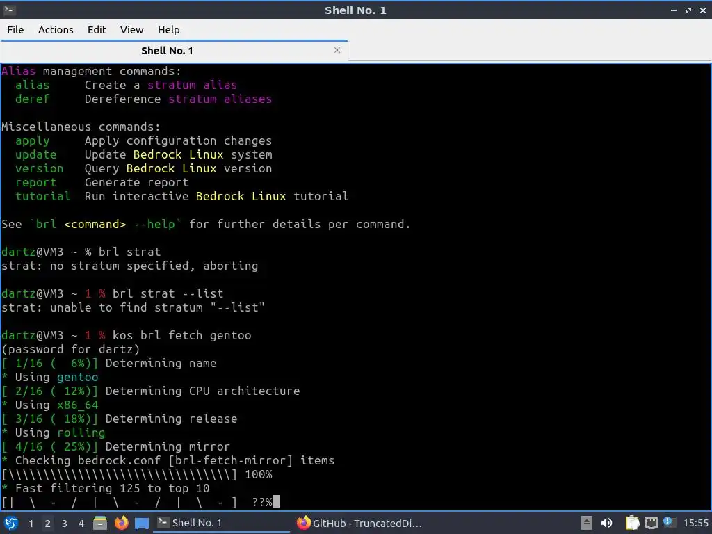Close the Shell No. 1 window
The height and width of the screenshot is (534, 712).
[703, 10]
